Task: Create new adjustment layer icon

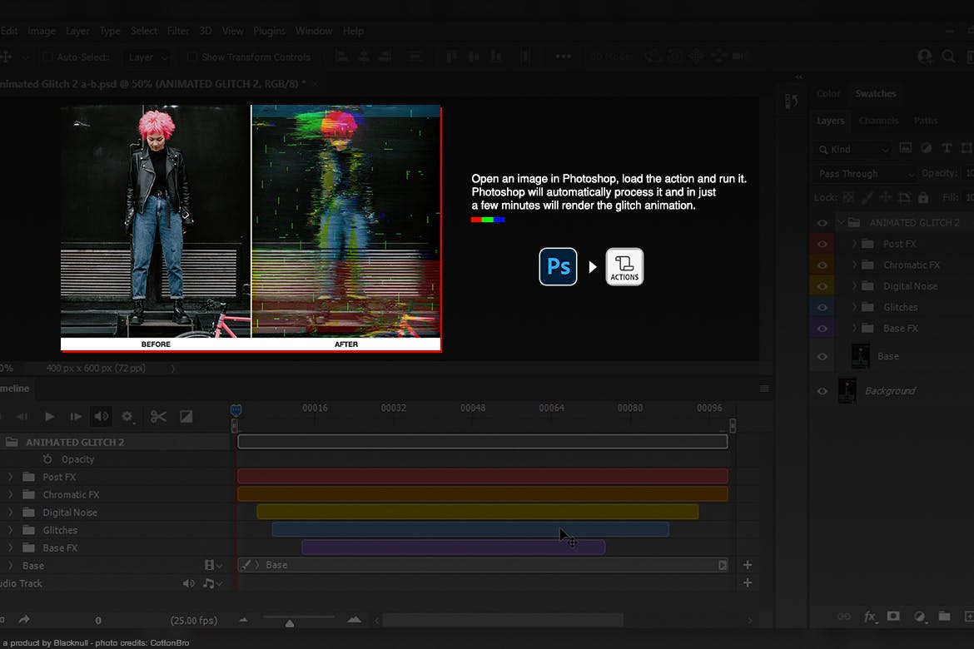Action: pyautogui.click(x=920, y=617)
